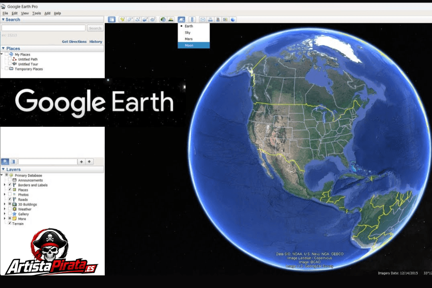Uncheck the Places layer checkbox
432x288 pixels.
[x=10, y=190]
